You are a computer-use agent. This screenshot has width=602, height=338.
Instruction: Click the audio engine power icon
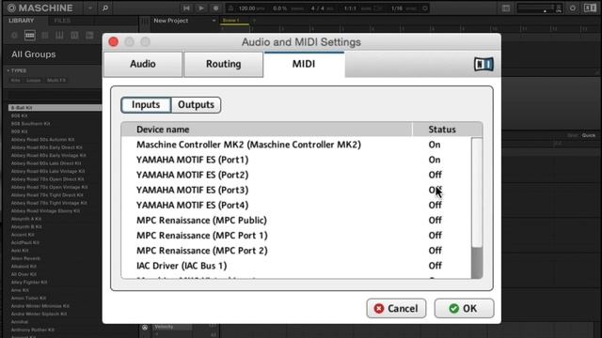(x=573, y=8)
